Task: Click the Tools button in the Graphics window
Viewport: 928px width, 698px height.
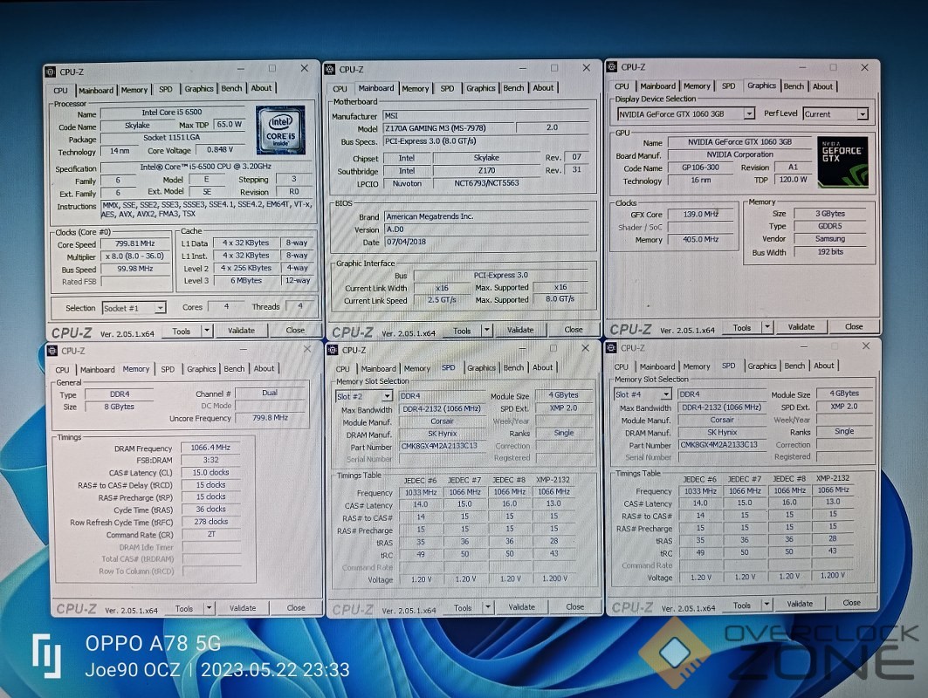Action: pyautogui.click(x=741, y=327)
